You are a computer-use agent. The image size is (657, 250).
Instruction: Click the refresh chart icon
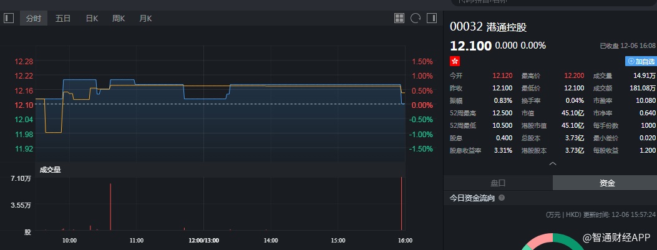416,18
